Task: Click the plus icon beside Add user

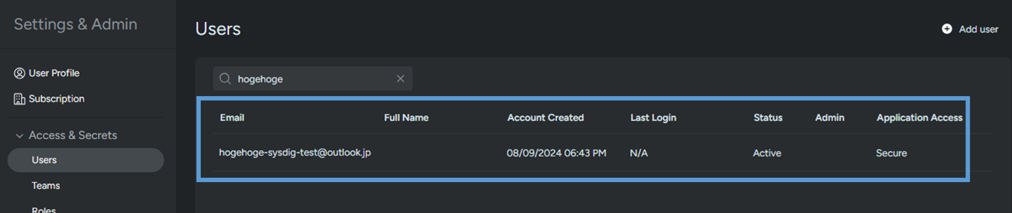Action: click(947, 29)
